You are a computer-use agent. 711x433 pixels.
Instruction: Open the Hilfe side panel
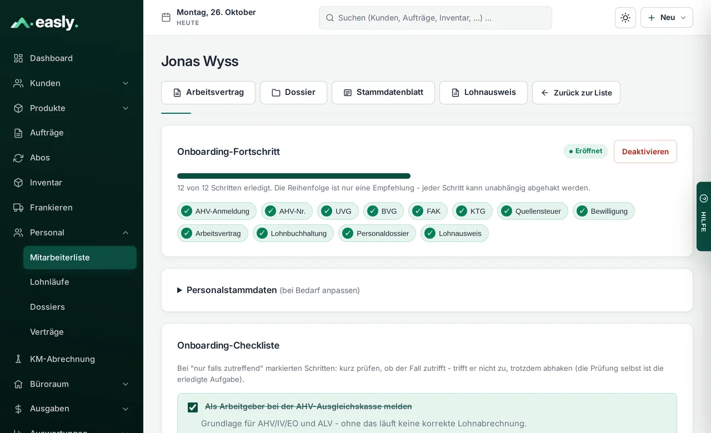[704, 216]
